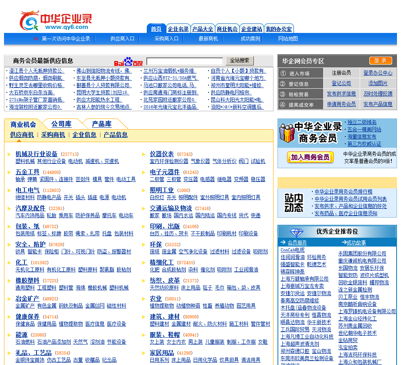Open the 澄江县个人无抵押贷款 supply listing
This screenshot has height=365, width=401.
pyautogui.click(x=36, y=71)
